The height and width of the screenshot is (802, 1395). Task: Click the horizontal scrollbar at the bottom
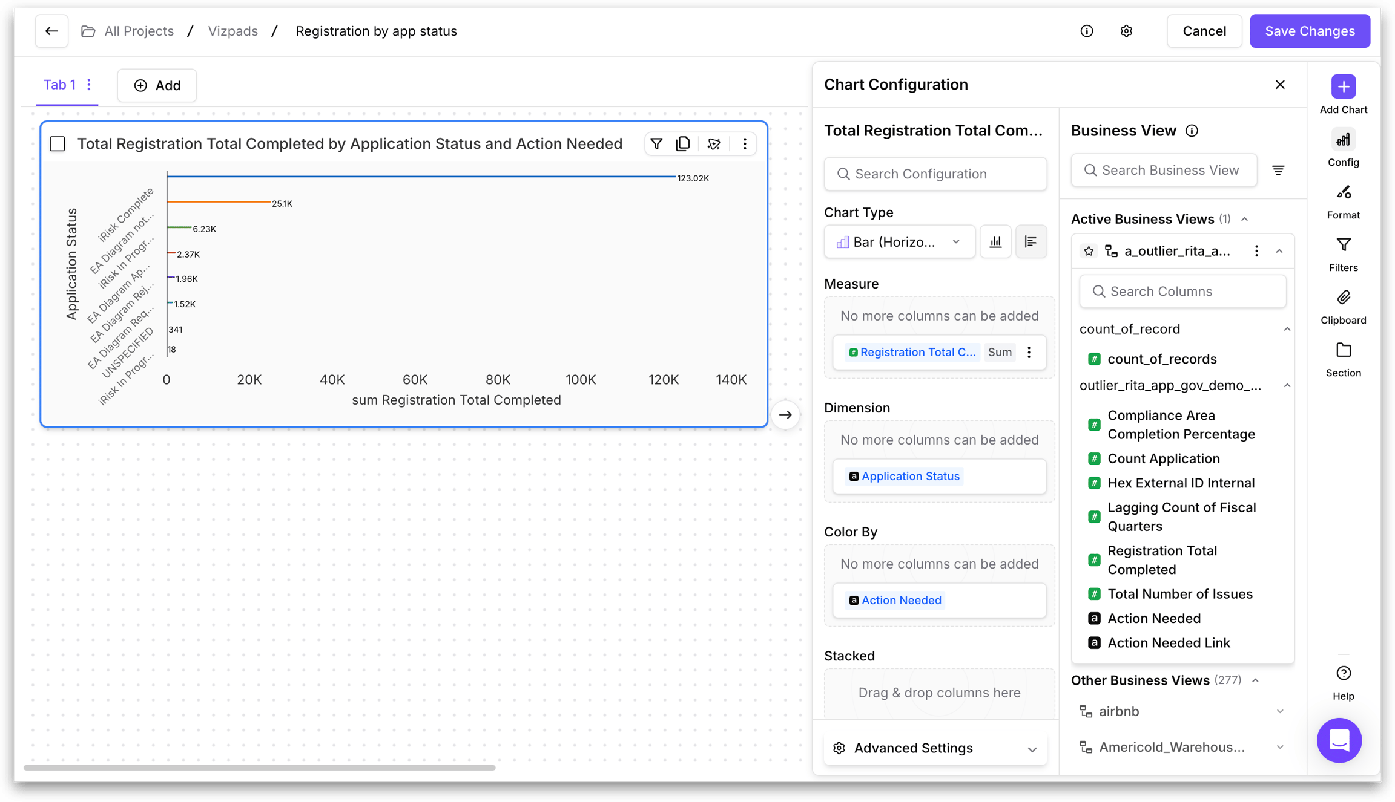click(259, 768)
